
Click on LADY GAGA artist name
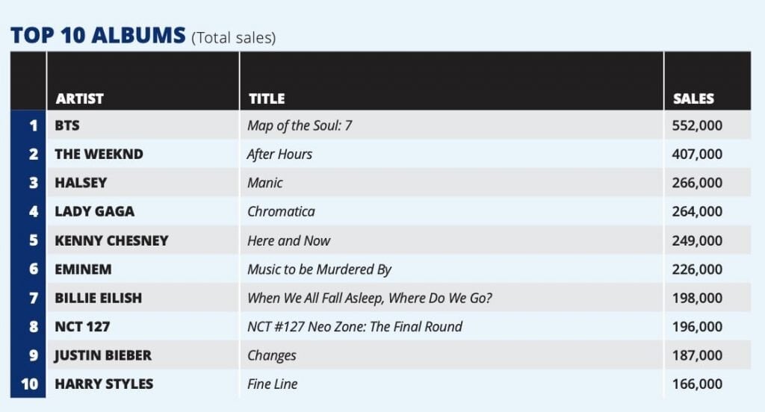95,211
